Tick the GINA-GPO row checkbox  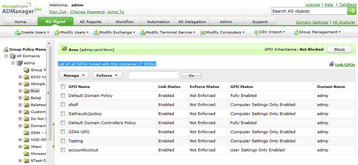63,132
